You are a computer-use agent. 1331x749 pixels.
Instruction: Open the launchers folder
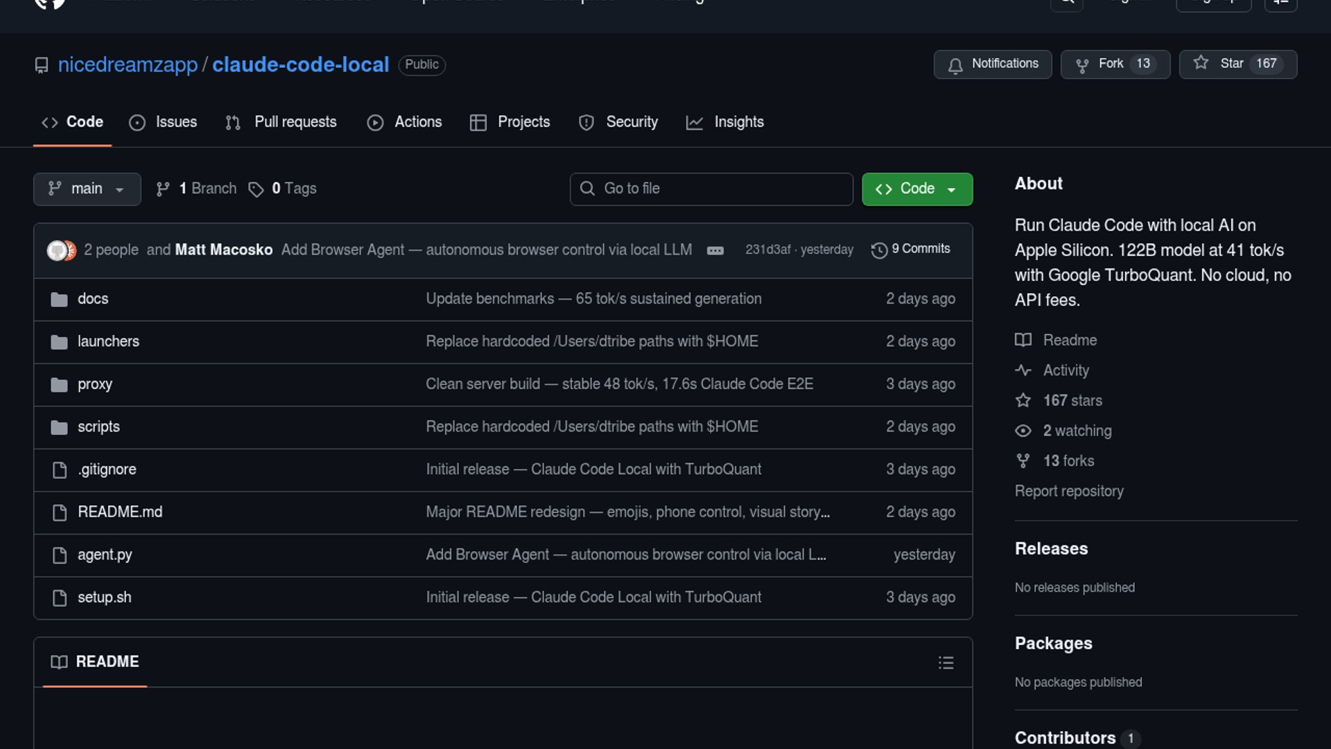(x=108, y=342)
